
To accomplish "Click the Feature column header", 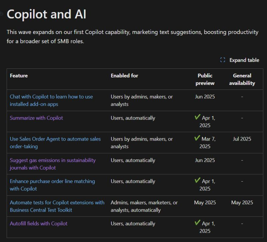I will click(x=19, y=76).
